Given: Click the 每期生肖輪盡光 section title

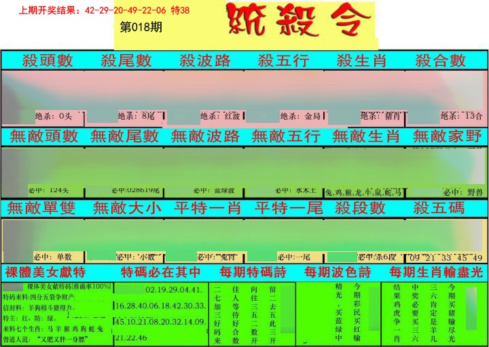Looking at the screenshot, I should click(435, 273).
